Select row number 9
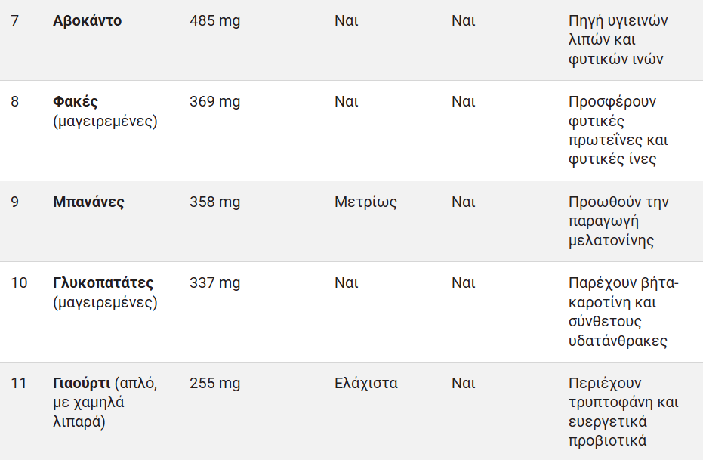This screenshot has height=460, width=703. coord(15,202)
